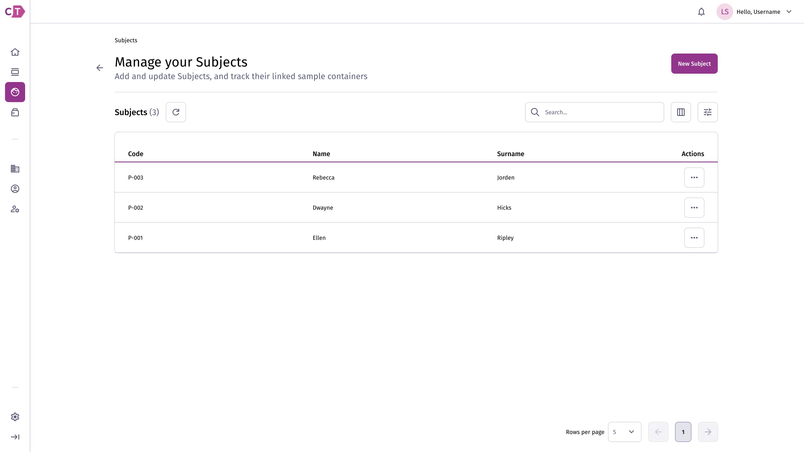Click the New Subject button
This screenshot has width=804, height=452.
pos(694,64)
